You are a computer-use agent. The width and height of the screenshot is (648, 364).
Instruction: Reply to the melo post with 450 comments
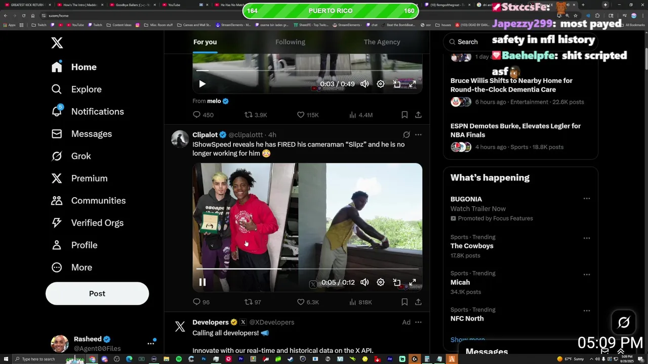[x=203, y=115]
